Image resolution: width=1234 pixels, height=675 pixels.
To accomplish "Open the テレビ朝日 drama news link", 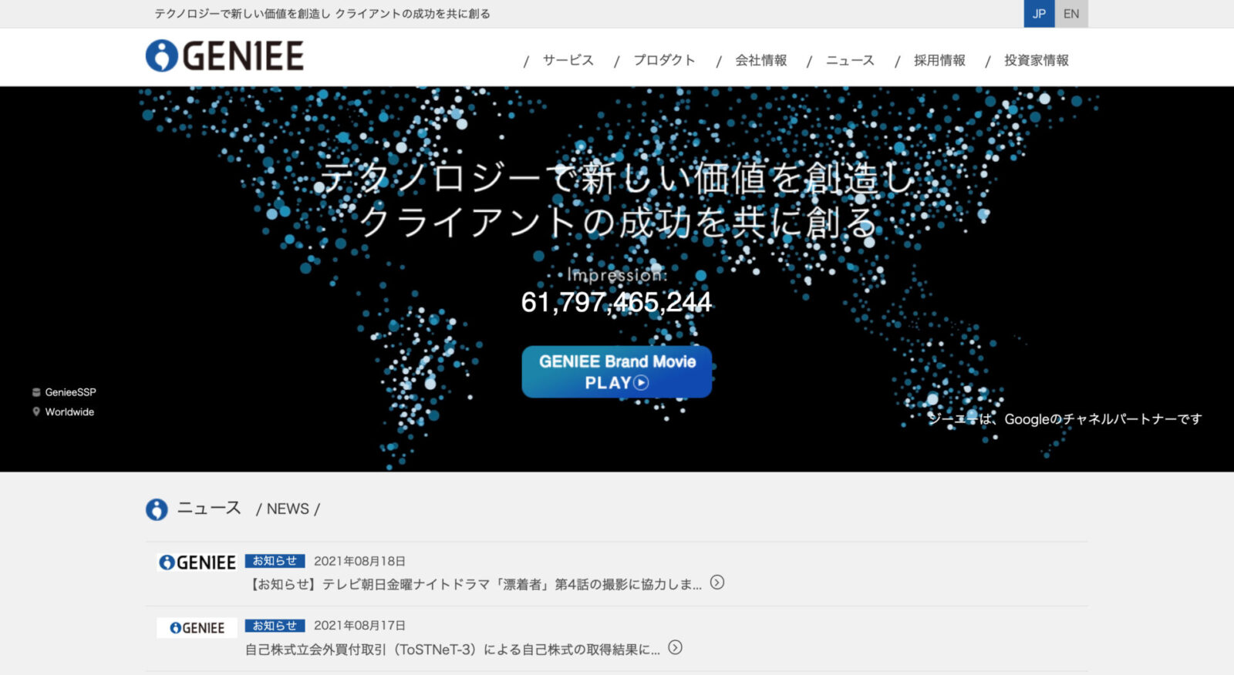I will [x=474, y=584].
